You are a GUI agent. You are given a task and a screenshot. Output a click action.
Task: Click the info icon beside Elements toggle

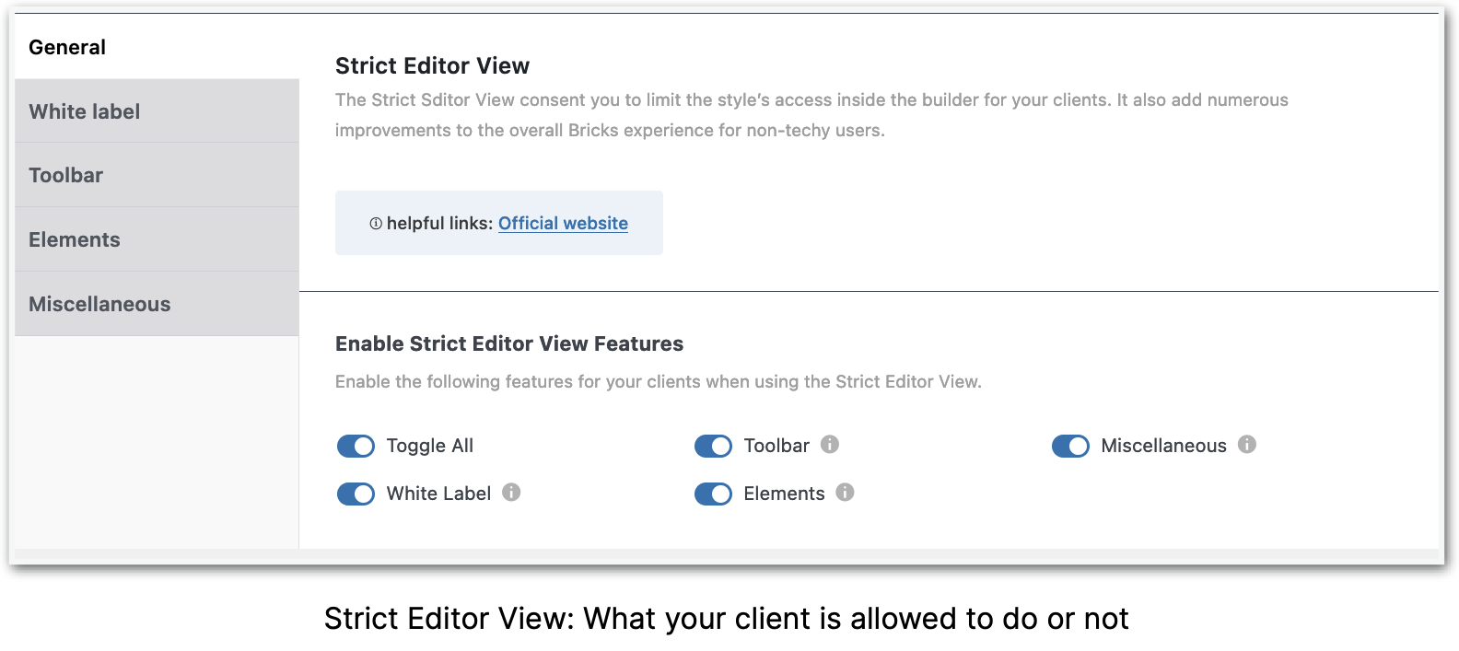click(x=845, y=493)
